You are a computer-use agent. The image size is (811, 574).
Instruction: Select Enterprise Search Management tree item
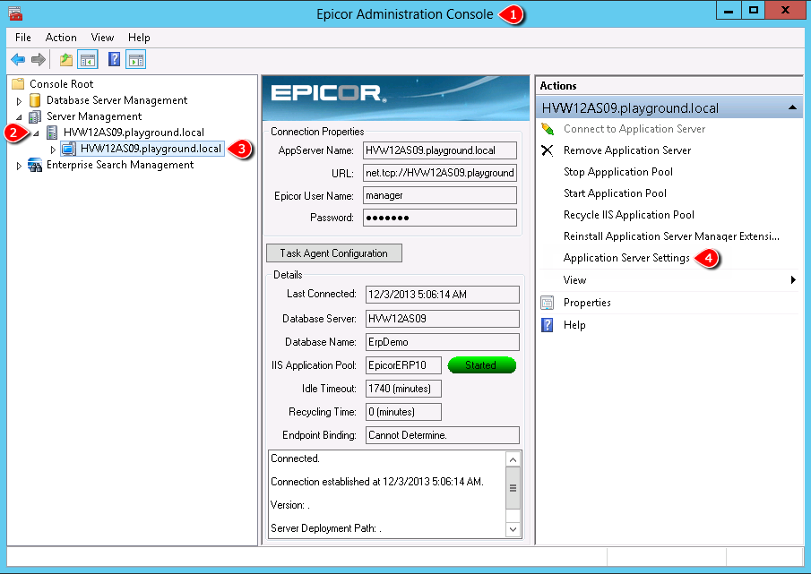pyautogui.click(x=120, y=165)
